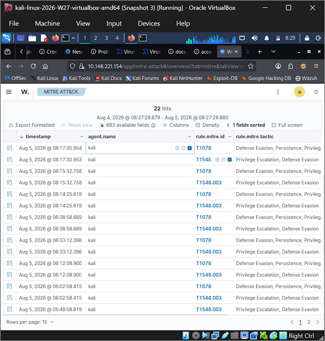Viewport: 325px width, 341px height.
Task: Inspect the 08:17:30.954 row details
Action: [x=10, y=148]
